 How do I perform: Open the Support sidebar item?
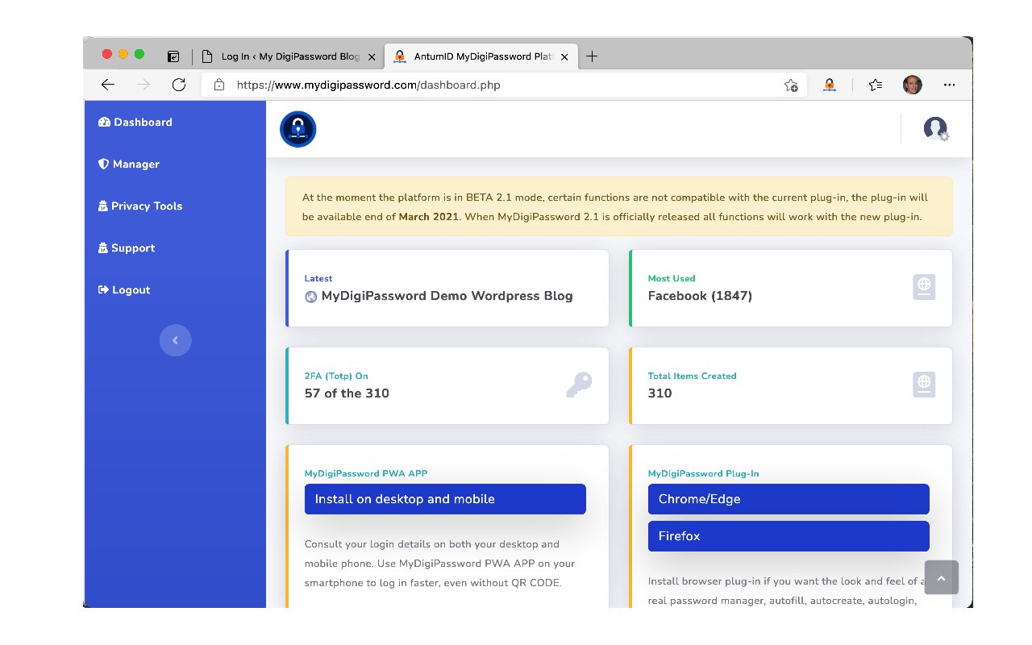127,248
